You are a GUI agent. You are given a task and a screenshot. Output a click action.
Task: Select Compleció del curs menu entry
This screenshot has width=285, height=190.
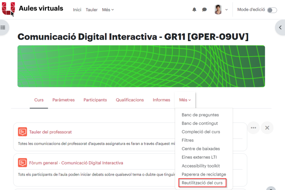pyautogui.click(x=201, y=132)
